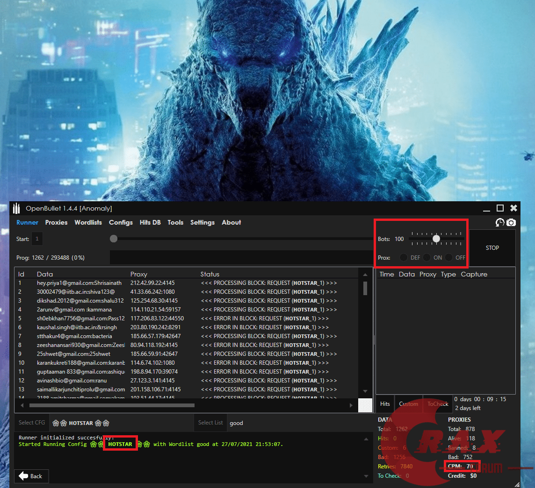The width and height of the screenshot is (535, 488).
Task: Select the row with proxy 41.33.66.242:1080
Action: click(186, 292)
